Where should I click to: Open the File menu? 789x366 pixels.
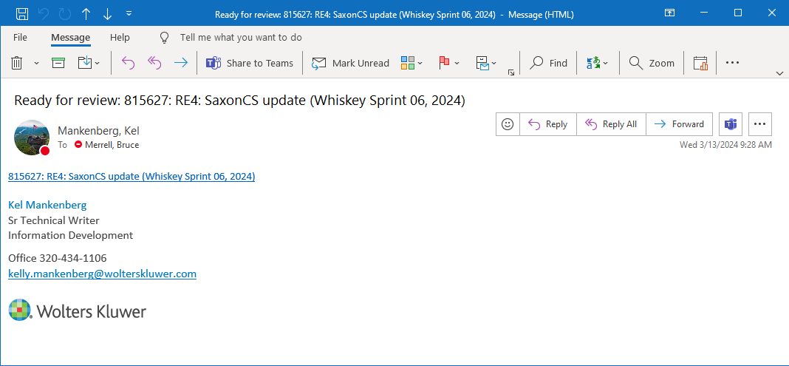point(20,37)
